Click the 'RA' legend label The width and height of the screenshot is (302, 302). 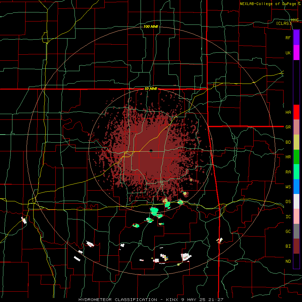(288, 172)
